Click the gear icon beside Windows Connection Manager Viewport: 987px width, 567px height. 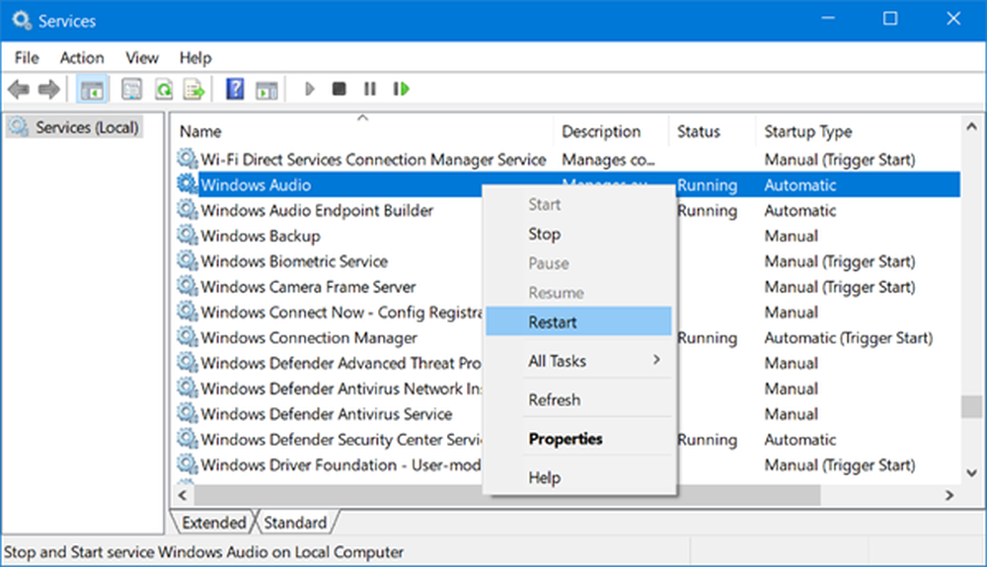pos(187,337)
